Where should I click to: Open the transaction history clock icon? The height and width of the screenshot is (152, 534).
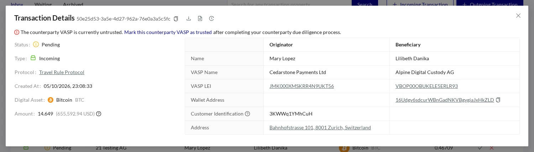click(x=211, y=18)
